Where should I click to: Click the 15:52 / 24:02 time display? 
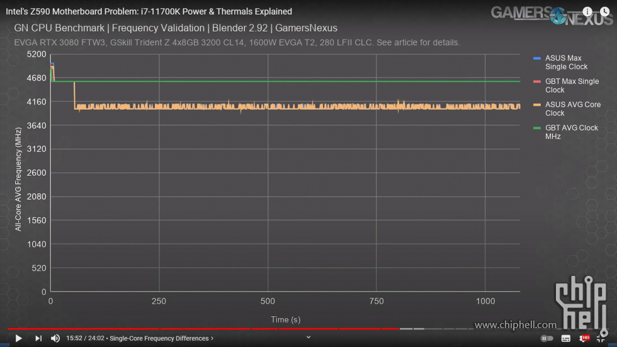click(85, 338)
